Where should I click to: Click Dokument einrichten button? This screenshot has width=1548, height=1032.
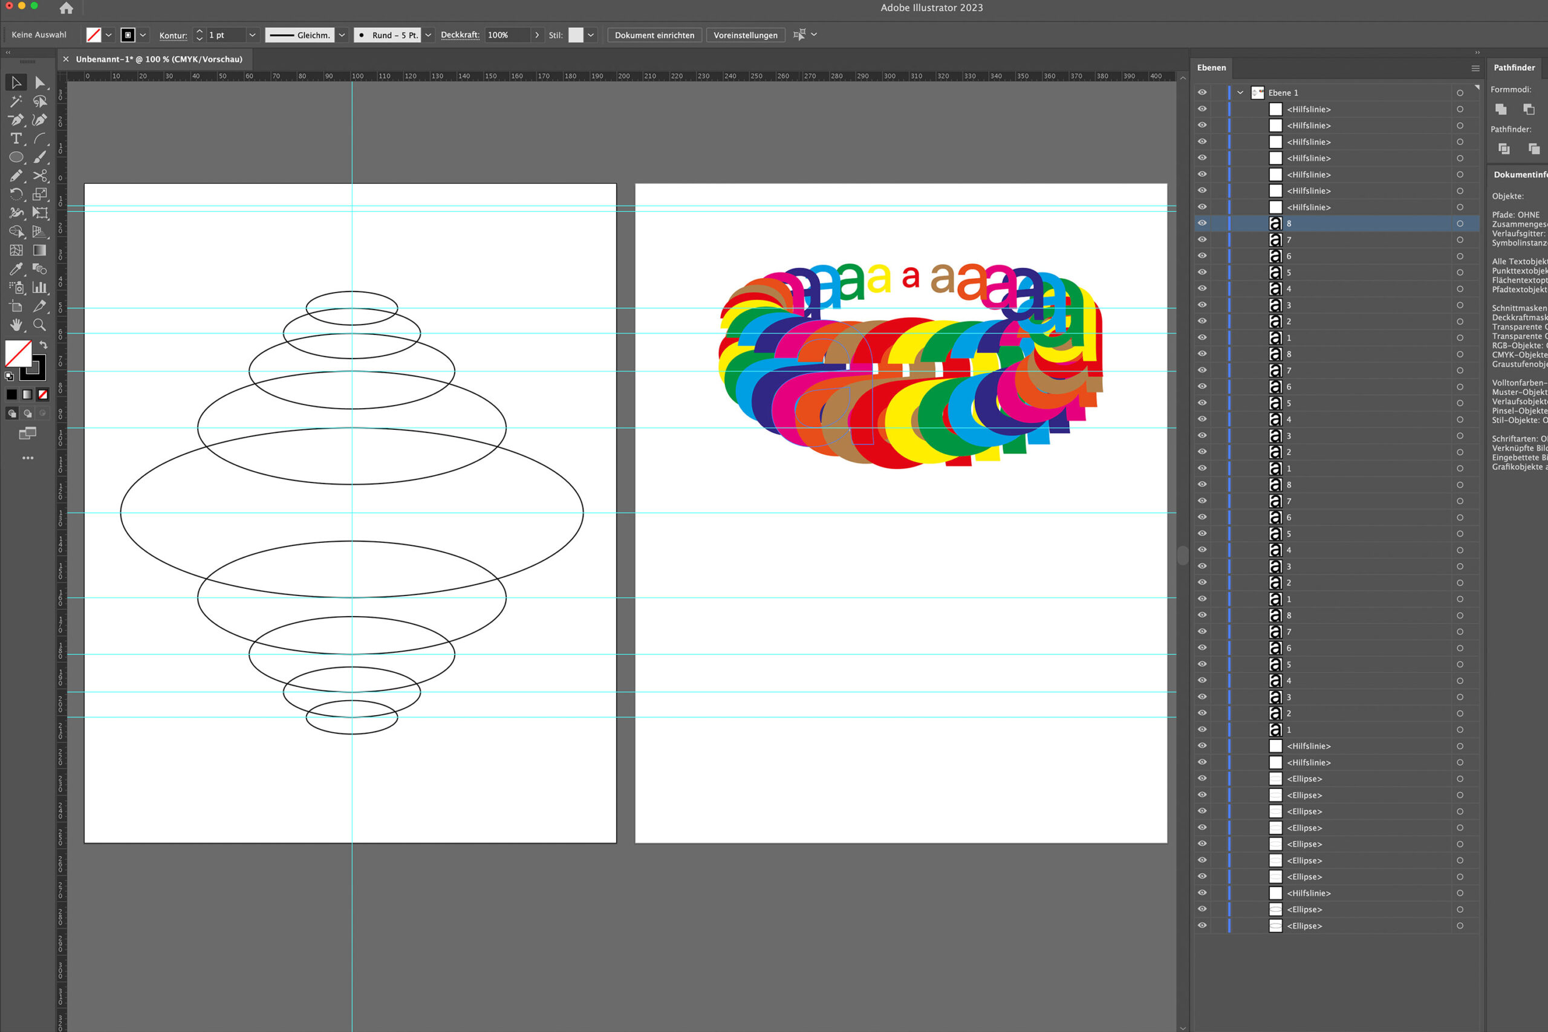[x=654, y=35]
